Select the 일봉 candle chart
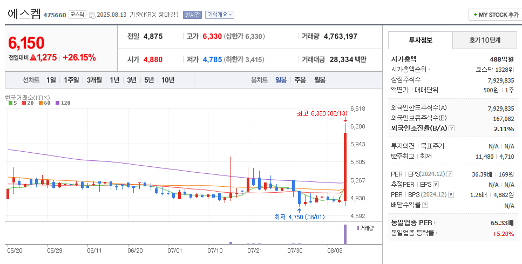 coord(281,80)
